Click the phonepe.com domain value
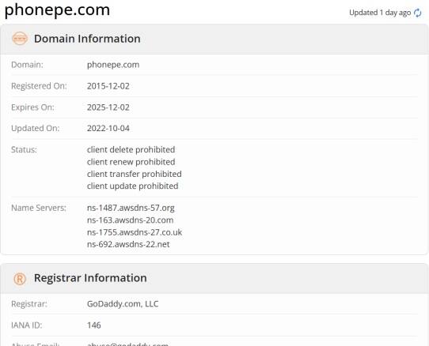This screenshot has height=346, width=429. [x=113, y=65]
